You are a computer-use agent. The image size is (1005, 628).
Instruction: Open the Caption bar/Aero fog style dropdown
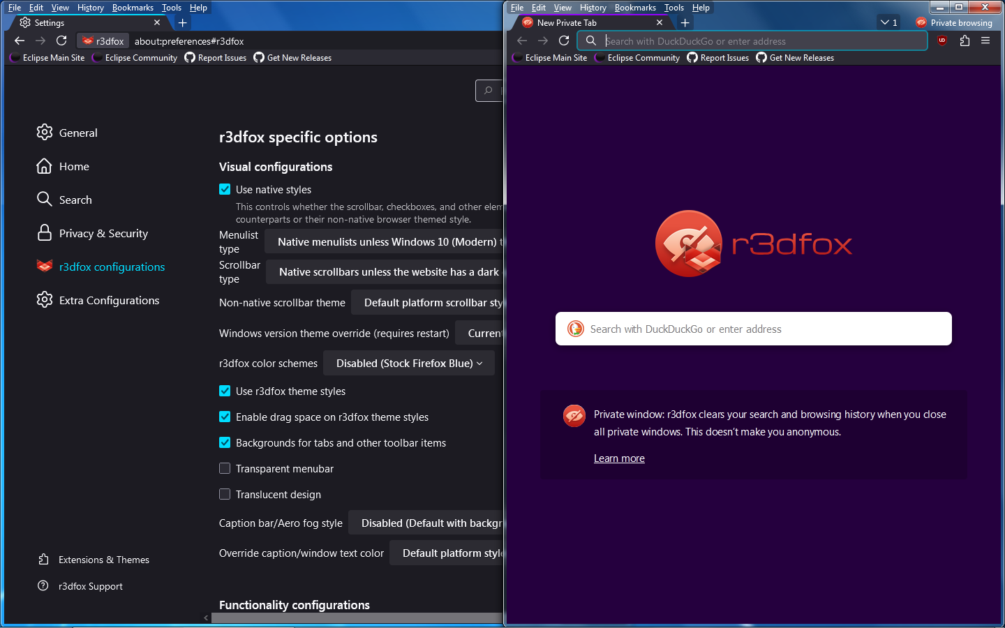425,523
